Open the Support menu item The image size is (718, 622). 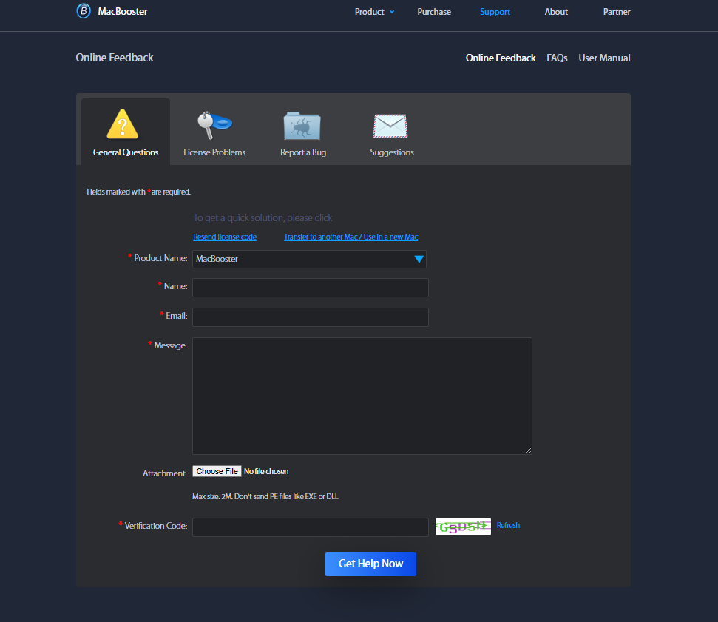click(x=495, y=12)
